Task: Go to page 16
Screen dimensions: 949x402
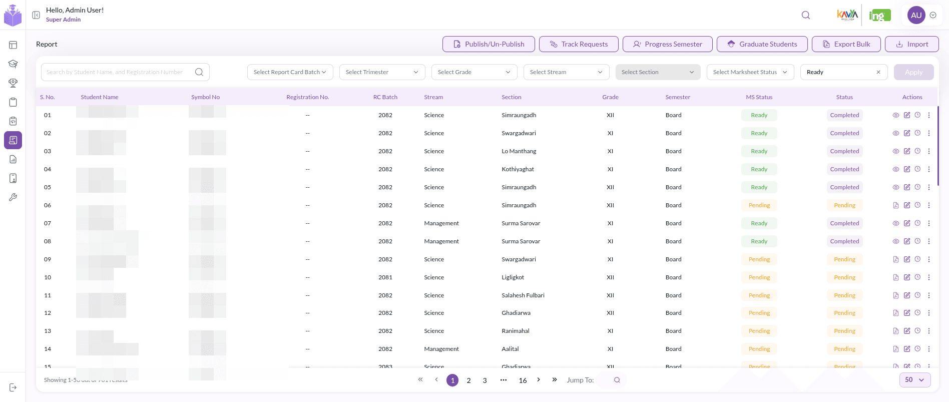Action: [x=523, y=380]
